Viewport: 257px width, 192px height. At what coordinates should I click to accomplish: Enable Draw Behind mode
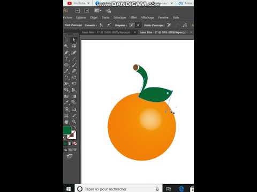point(70,150)
